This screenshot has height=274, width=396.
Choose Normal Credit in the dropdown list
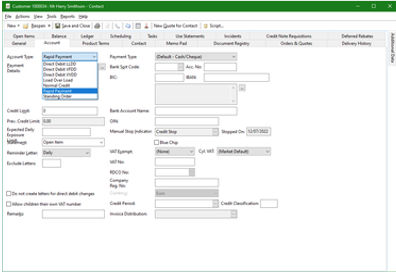(x=57, y=85)
